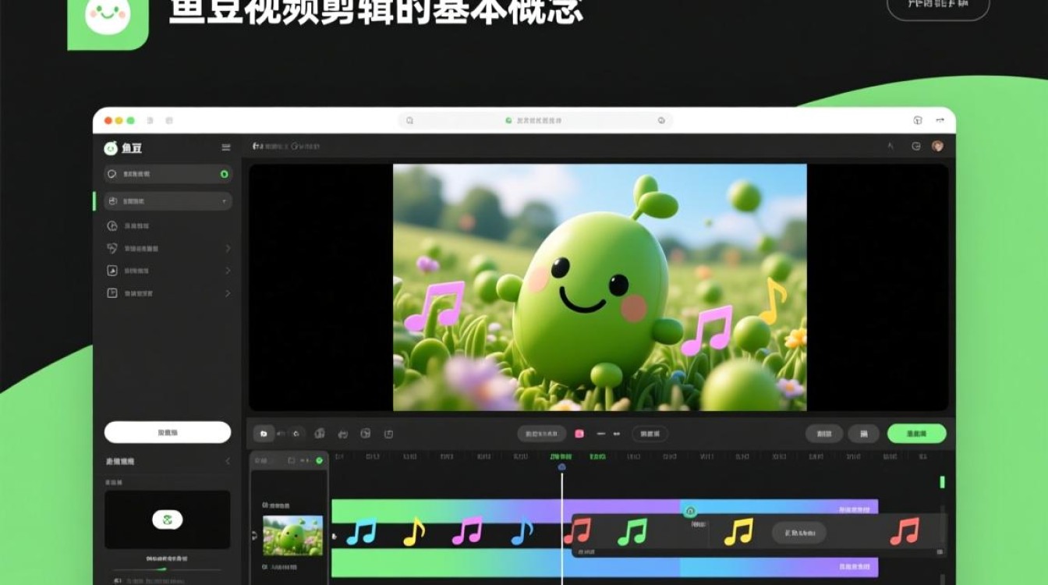Select the sidebar row with the speech-bubble icon

[168, 174]
